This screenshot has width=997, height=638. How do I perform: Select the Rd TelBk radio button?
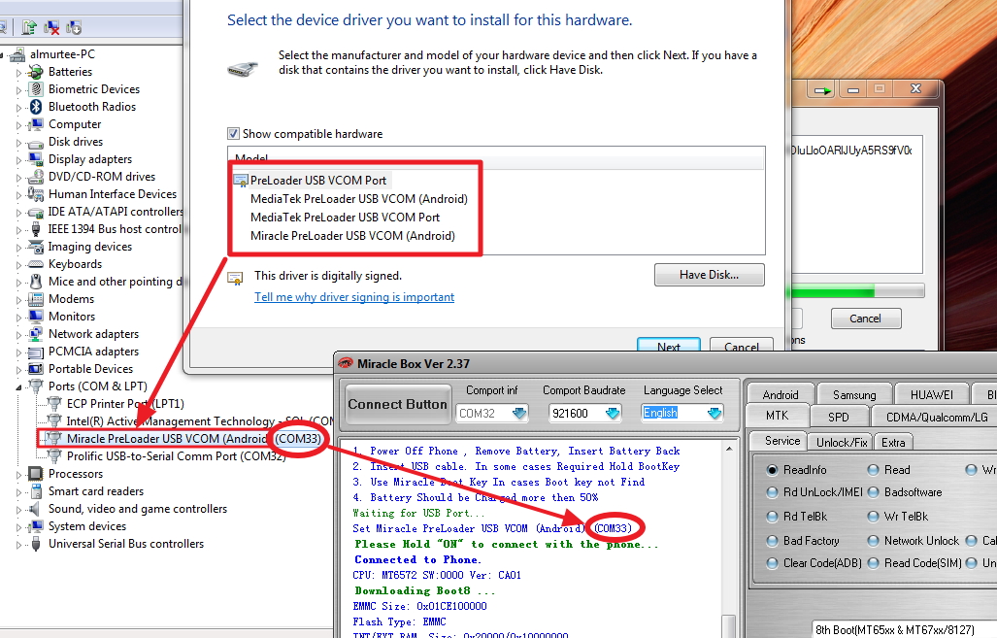(772, 517)
